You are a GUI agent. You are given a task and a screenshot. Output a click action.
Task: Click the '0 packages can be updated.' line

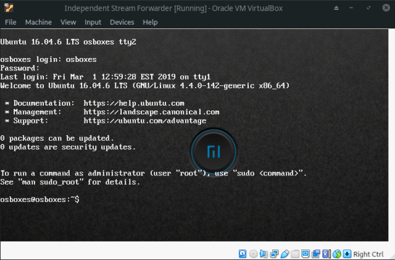(x=57, y=138)
